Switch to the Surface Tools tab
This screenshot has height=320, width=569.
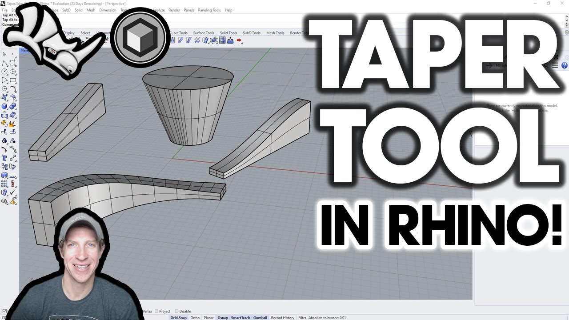coord(204,33)
